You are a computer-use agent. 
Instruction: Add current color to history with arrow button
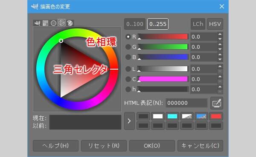[x=129, y=121]
